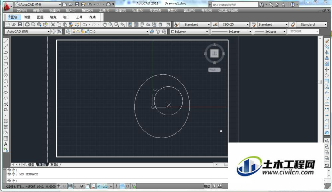Click the 算量 toolbar button
The width and height of the screenshot is (332, 192).
(27, 17)
